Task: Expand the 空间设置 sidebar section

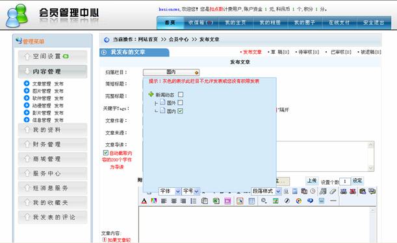Action: tap(53, 56)
